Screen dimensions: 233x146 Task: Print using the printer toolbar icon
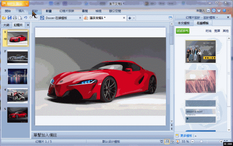point(15,18)
